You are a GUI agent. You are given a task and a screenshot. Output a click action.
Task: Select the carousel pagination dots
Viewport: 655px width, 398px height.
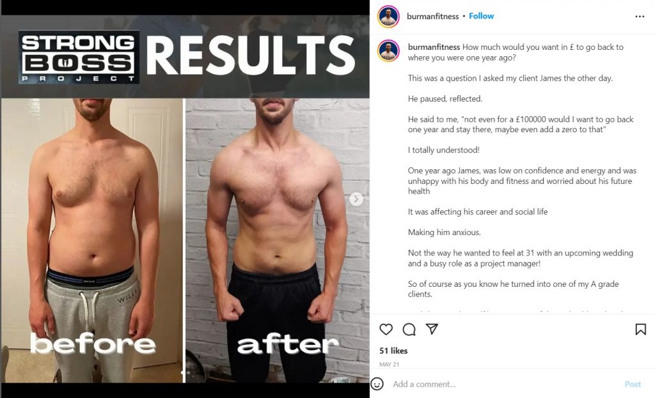185,372
